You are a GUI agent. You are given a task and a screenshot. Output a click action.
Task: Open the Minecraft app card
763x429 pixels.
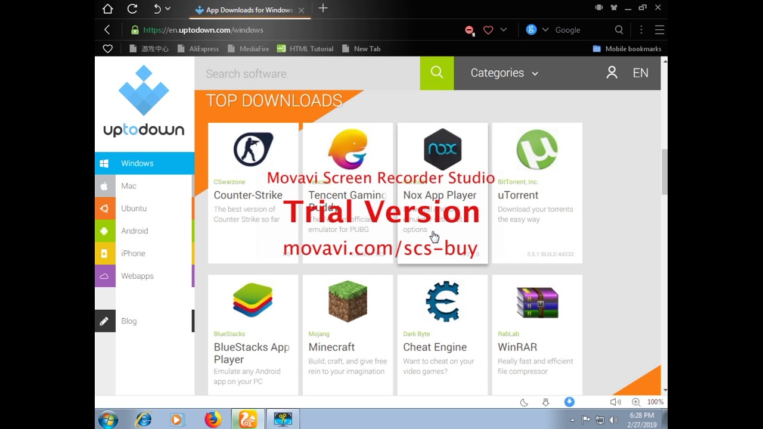tap(348, 335)
